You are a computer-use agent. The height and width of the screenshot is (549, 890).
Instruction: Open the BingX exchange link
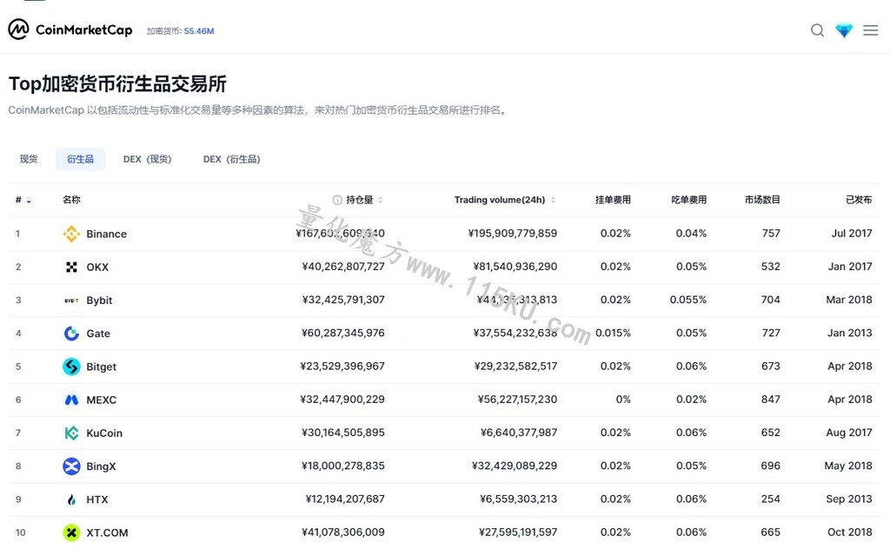pyautogui.click(x=101, y=466)
